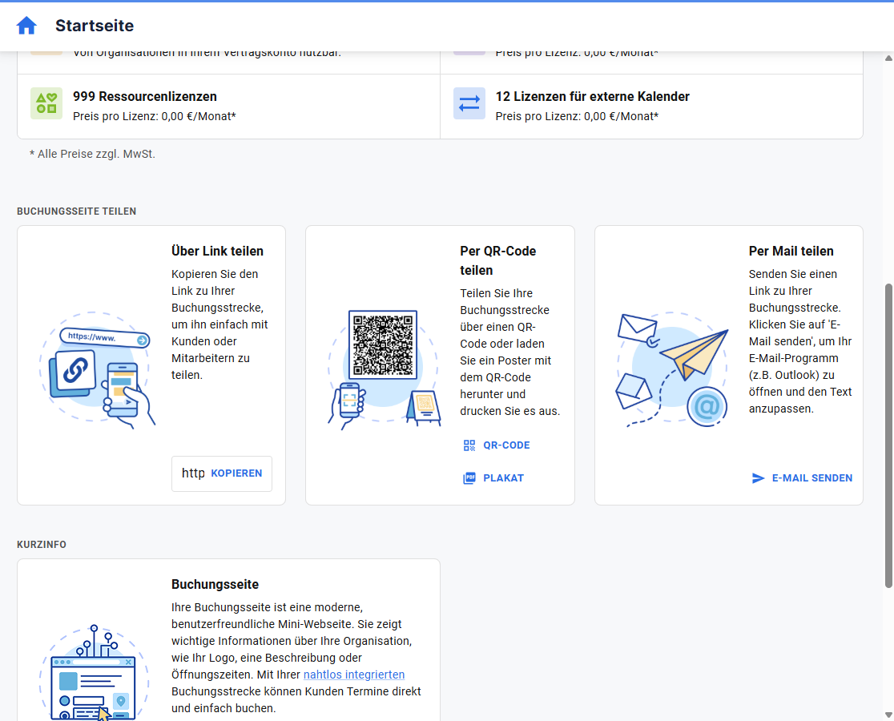Click the vertical scrollbar thumb
The height and width of the screenshot is (721, 894).
point(888,436)
